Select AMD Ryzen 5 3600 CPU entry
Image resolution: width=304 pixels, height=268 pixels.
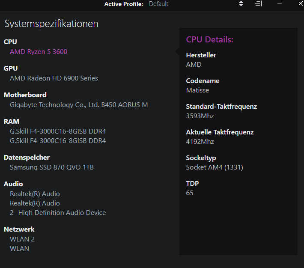(39, 51)
